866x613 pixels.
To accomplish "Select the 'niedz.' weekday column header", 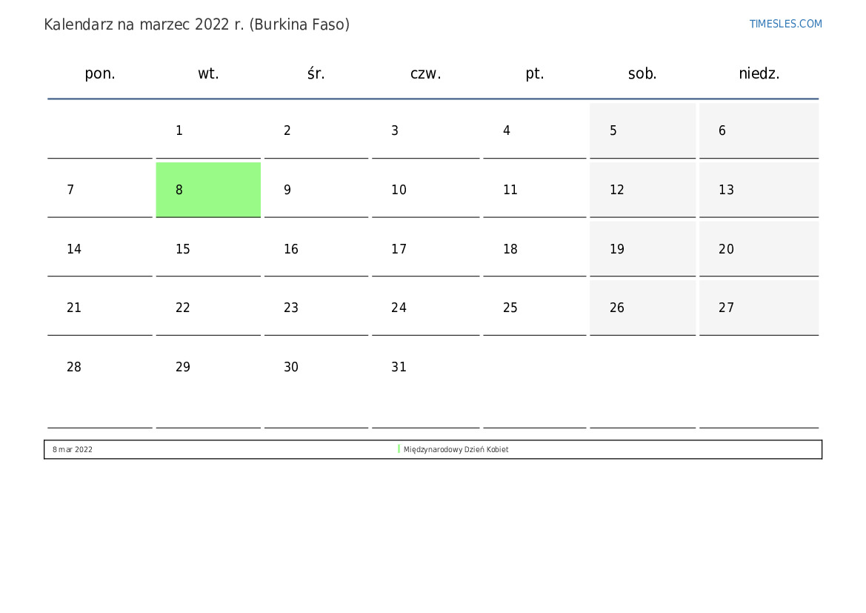I will [x=759, y=73].
